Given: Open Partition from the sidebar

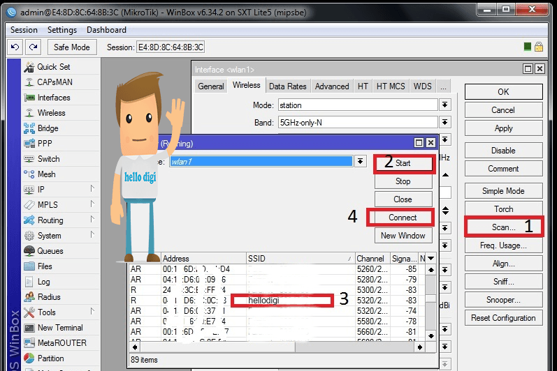Looking at the screenshot, I should (61, 358).
